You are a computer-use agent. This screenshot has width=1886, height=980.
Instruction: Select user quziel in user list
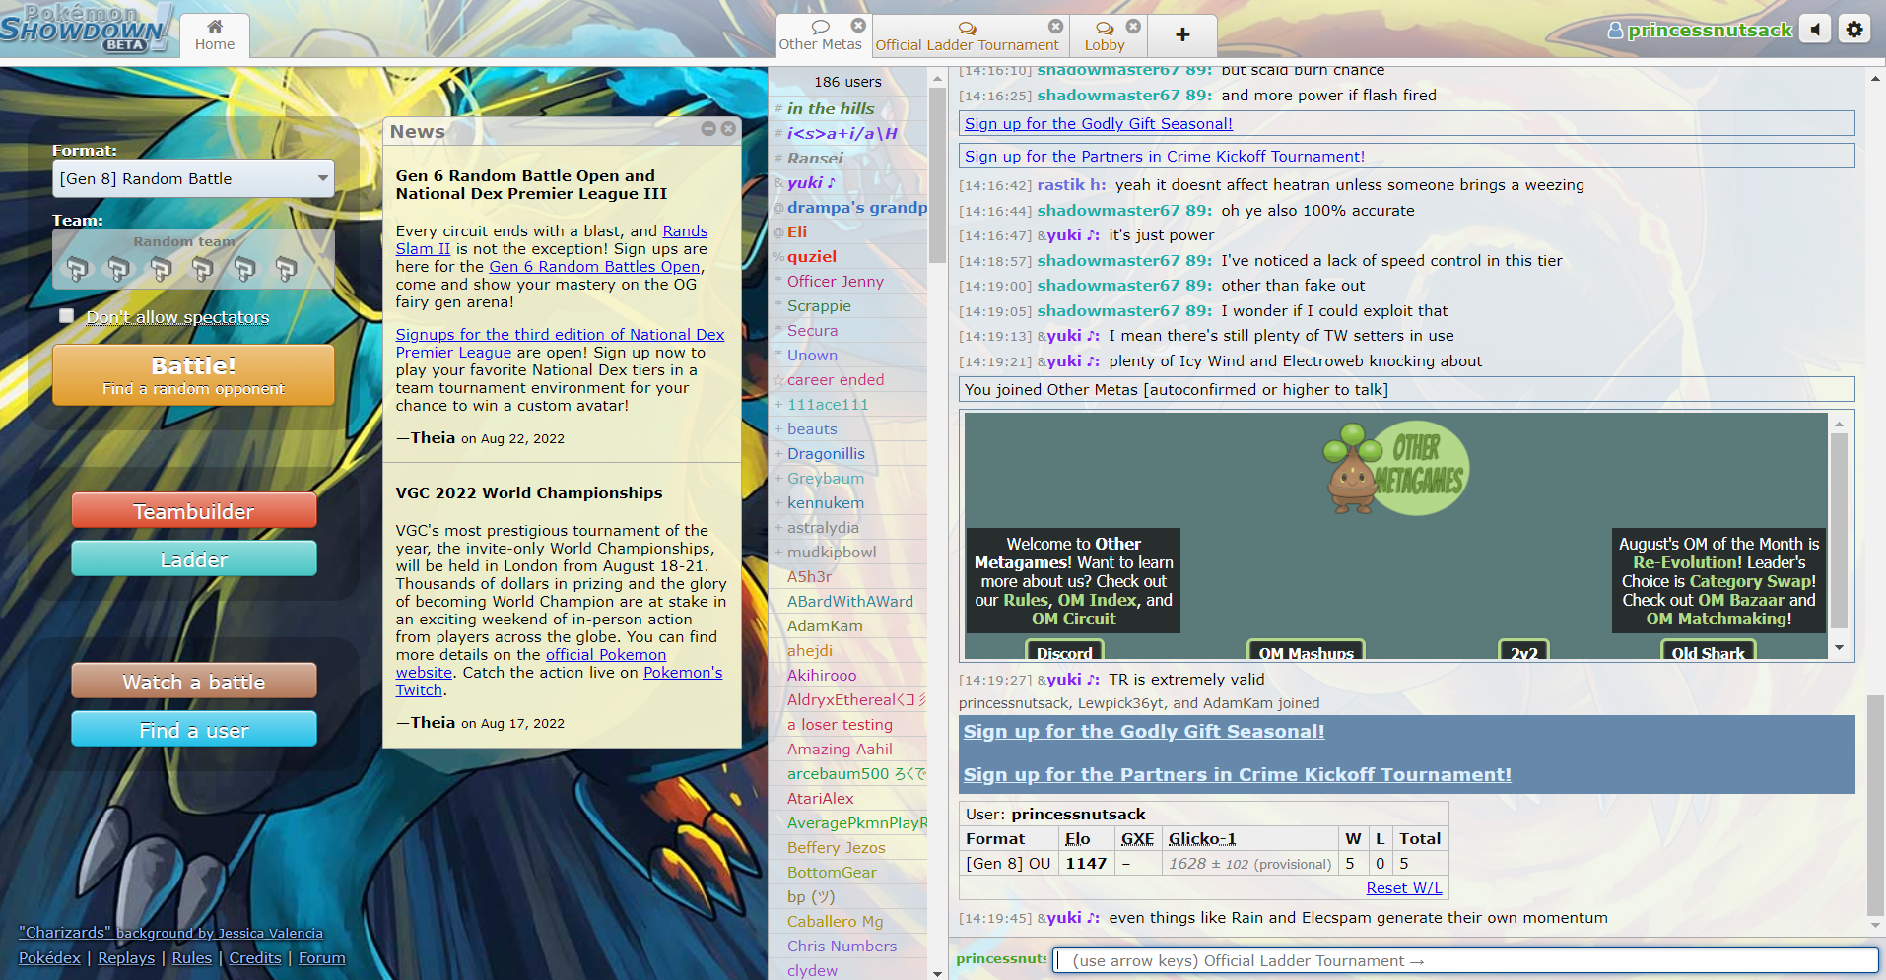coord(847,256)
